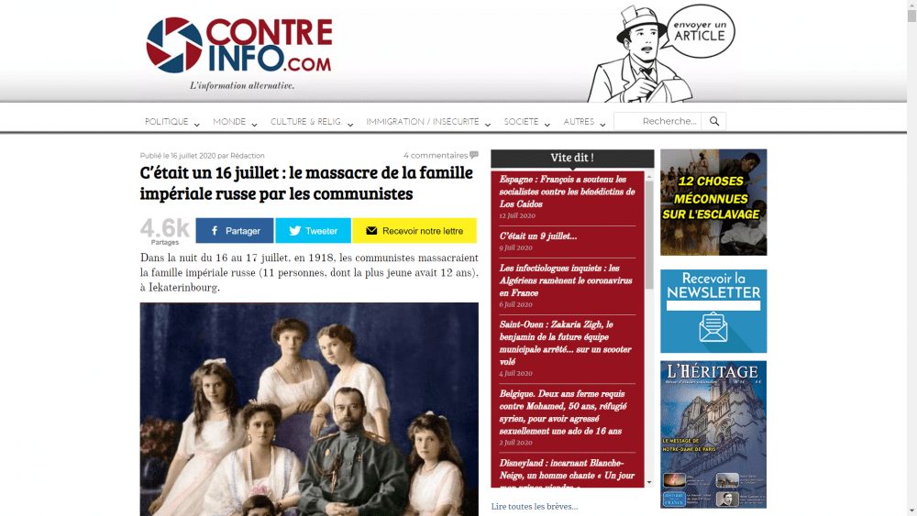Screen dimensions: 917x516
Task: Click the envoyer un article speech bubble
Action: pyautogui.click(x=700, y=31)
